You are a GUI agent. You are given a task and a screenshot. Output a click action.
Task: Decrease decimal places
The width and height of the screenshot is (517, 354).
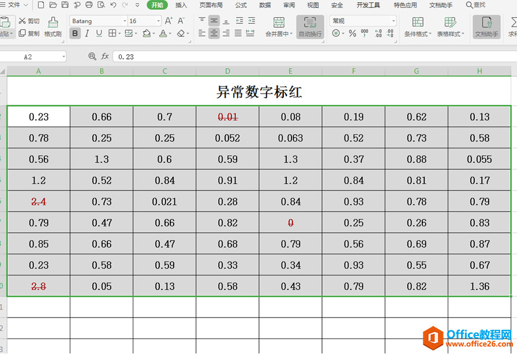pos(390,33)
